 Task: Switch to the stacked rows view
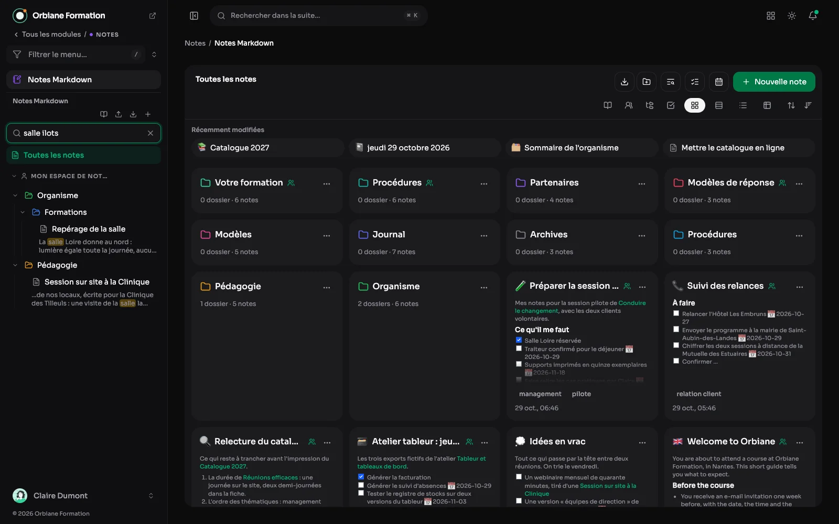click(x=719, y=105)
